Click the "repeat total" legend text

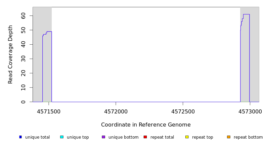tap(162, 137)
